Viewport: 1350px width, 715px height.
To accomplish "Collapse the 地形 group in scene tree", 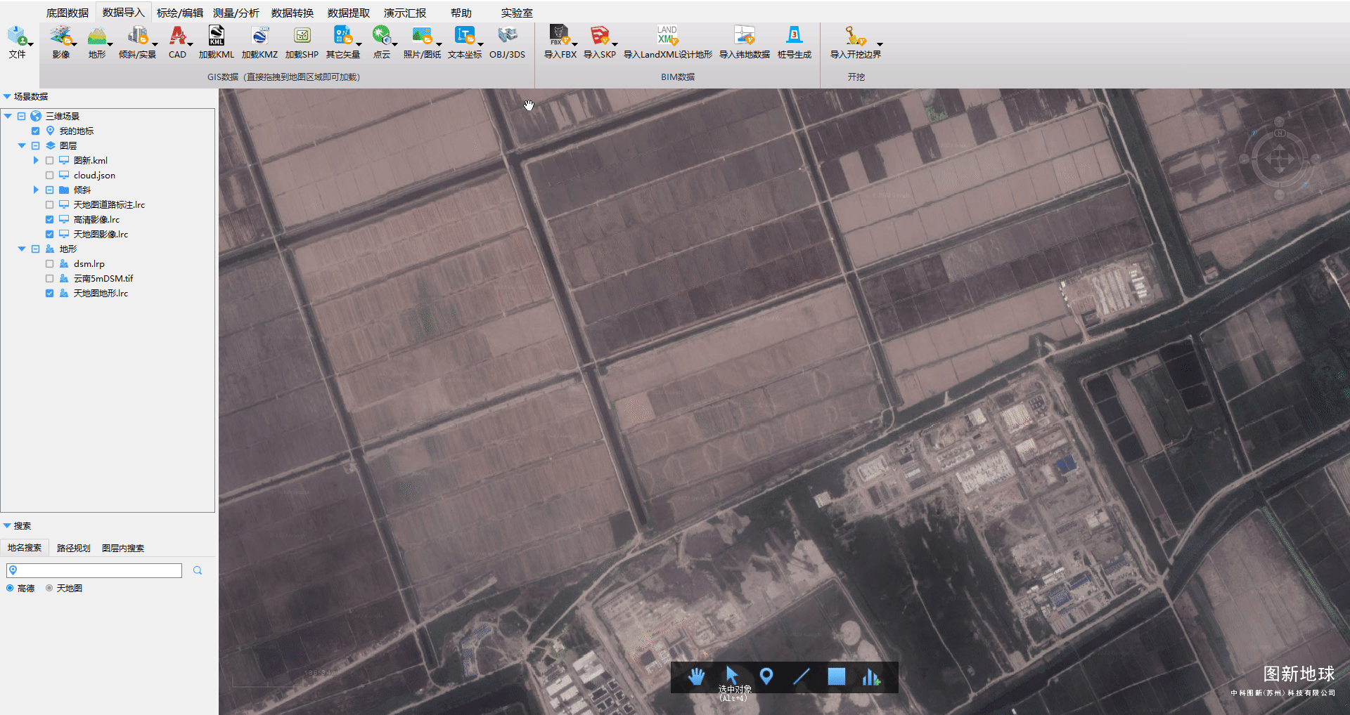I will click(22, 249).
